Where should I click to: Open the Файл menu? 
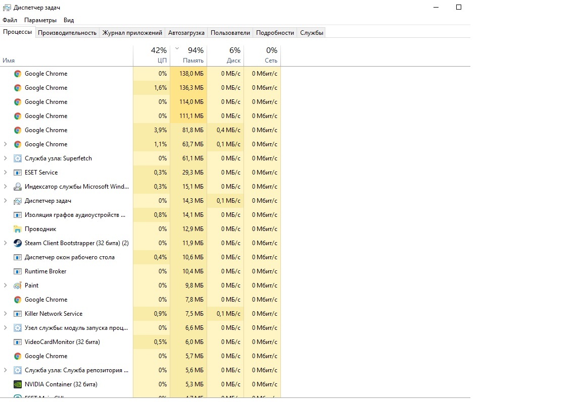click(x=10, y=20)
